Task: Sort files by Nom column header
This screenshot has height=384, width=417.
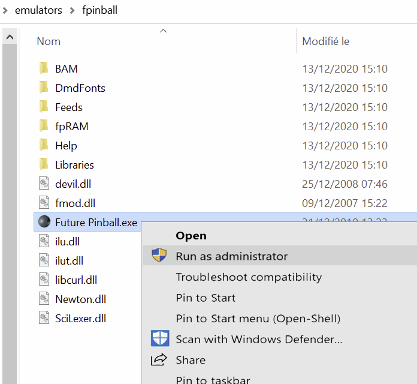Action: click(49, 41)
